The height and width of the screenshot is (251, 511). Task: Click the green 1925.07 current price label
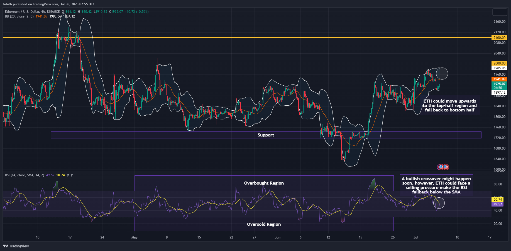click(499, 86)
